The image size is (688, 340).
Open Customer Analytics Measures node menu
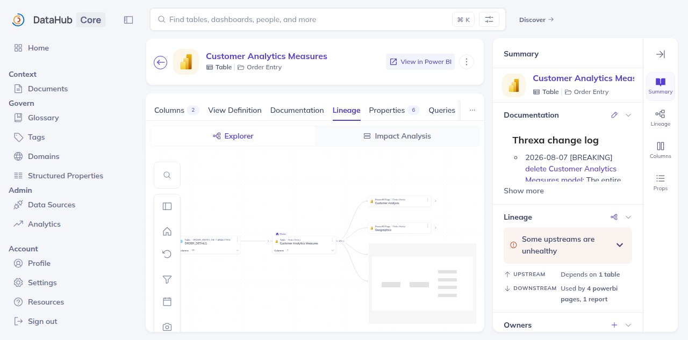coord(332,240)
